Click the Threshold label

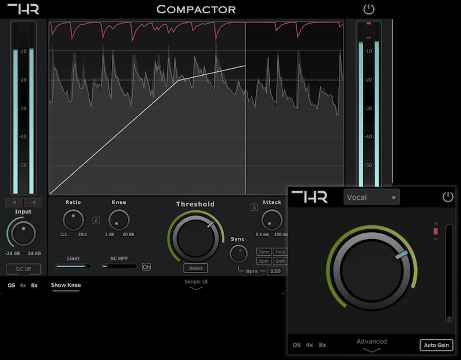tap(195, 204)
